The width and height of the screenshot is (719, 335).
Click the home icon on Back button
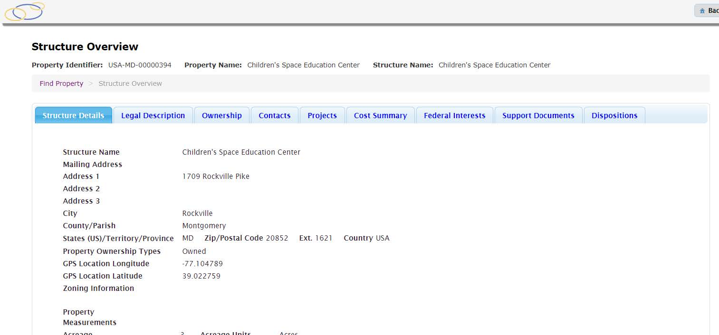click(x=702, y=11)
